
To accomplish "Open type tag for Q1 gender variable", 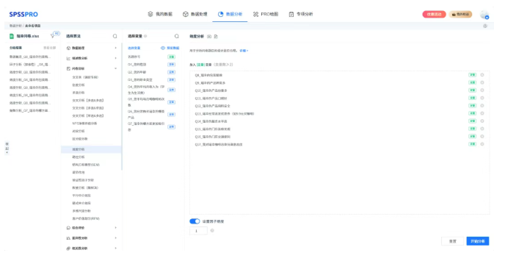I will 171,64.
